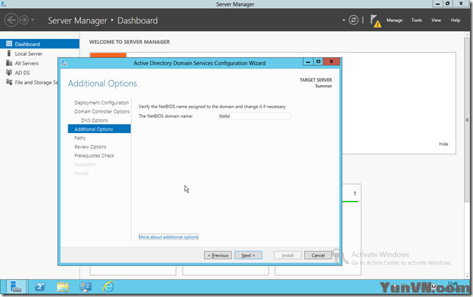
Task: Open File Explorer from the taskbar
Action: (62, 287)
